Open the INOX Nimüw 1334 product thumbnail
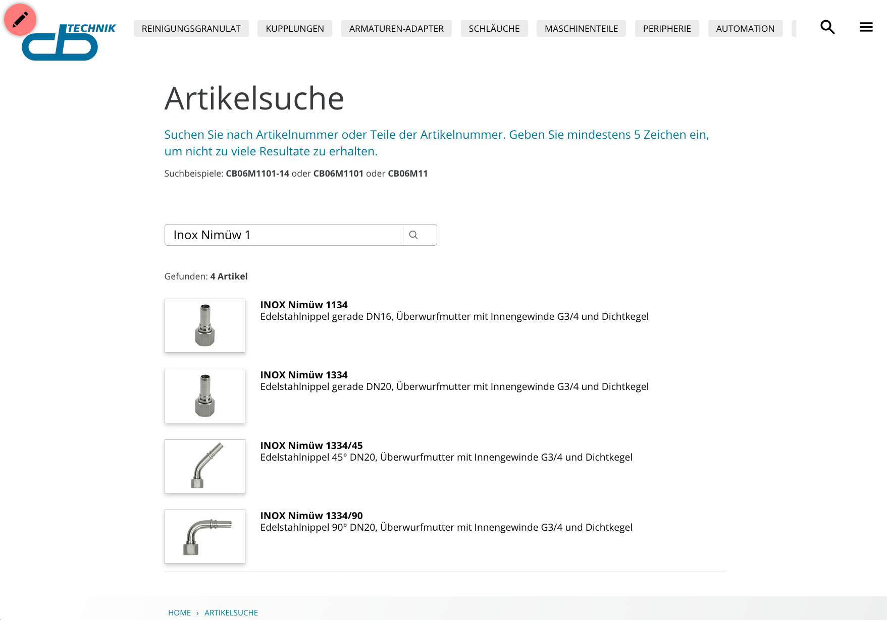This screenshot has height=620, width=887. coord(205,396)
